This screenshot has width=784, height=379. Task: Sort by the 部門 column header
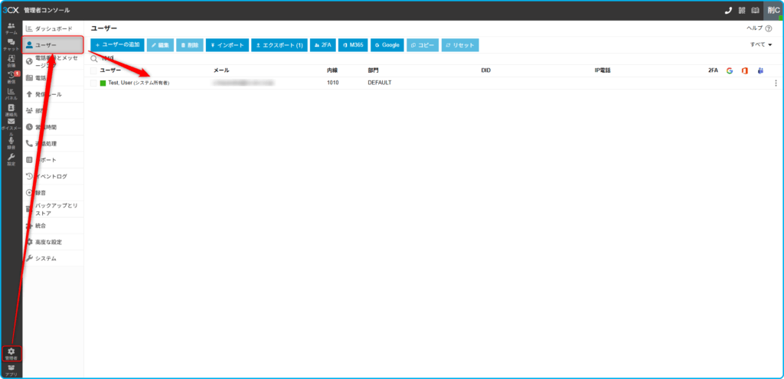[374, 70]
